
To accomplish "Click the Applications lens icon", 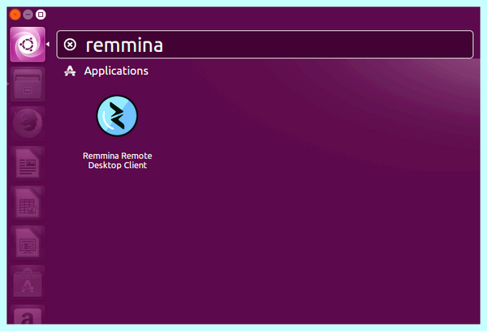I will [x=70, y=71].
